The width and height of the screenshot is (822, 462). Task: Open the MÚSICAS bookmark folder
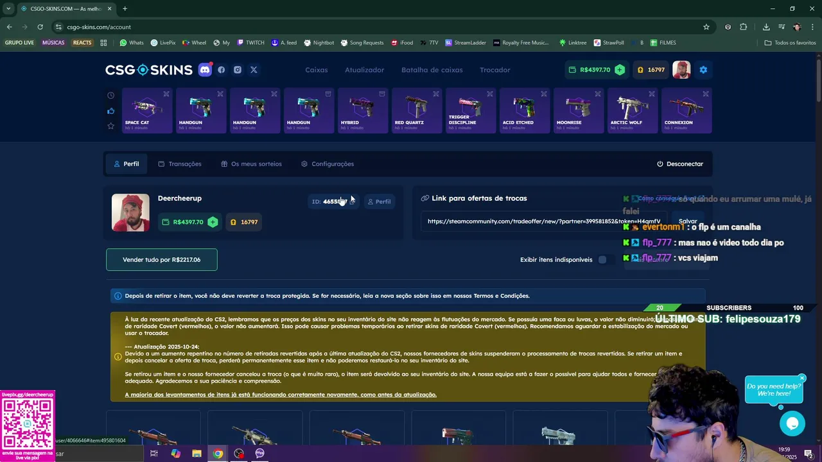(x=53, y=43)
